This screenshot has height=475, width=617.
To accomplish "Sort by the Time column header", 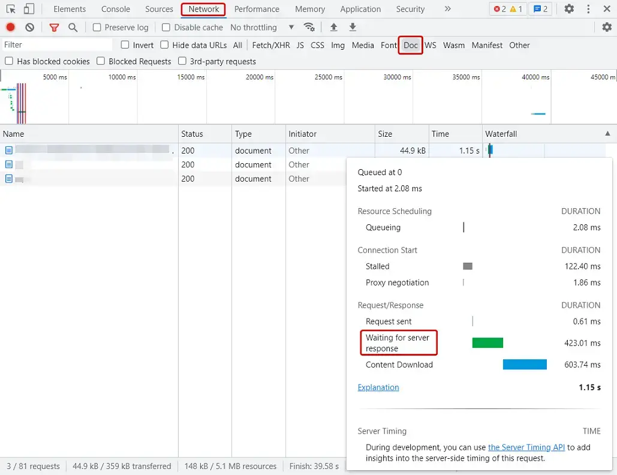I will [x=455, y=134].
